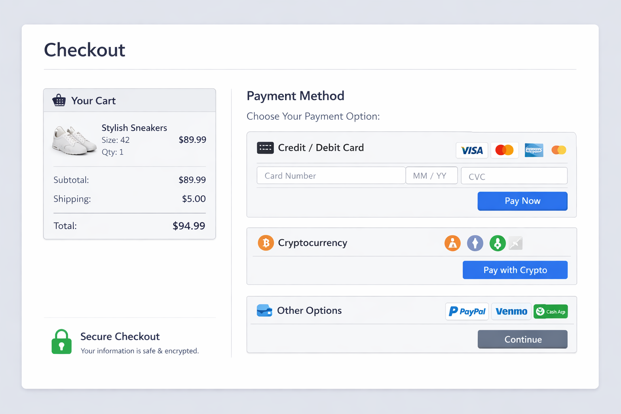Viewport: 621px width, 414px height.
Task: Choose the green Cash App logo
Action: point(551,311)
